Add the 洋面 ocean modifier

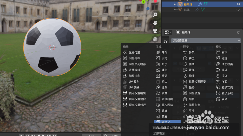click(222, 82)
